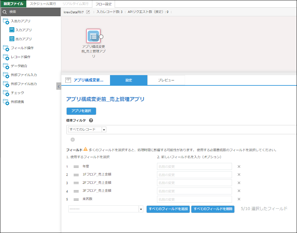This screenshot has width=297, height=233.
Task: Delete the 来客数 field using X icon
Action: 239,199
